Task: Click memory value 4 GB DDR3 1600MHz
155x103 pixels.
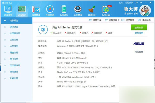Action: click(x=72, y=63)
